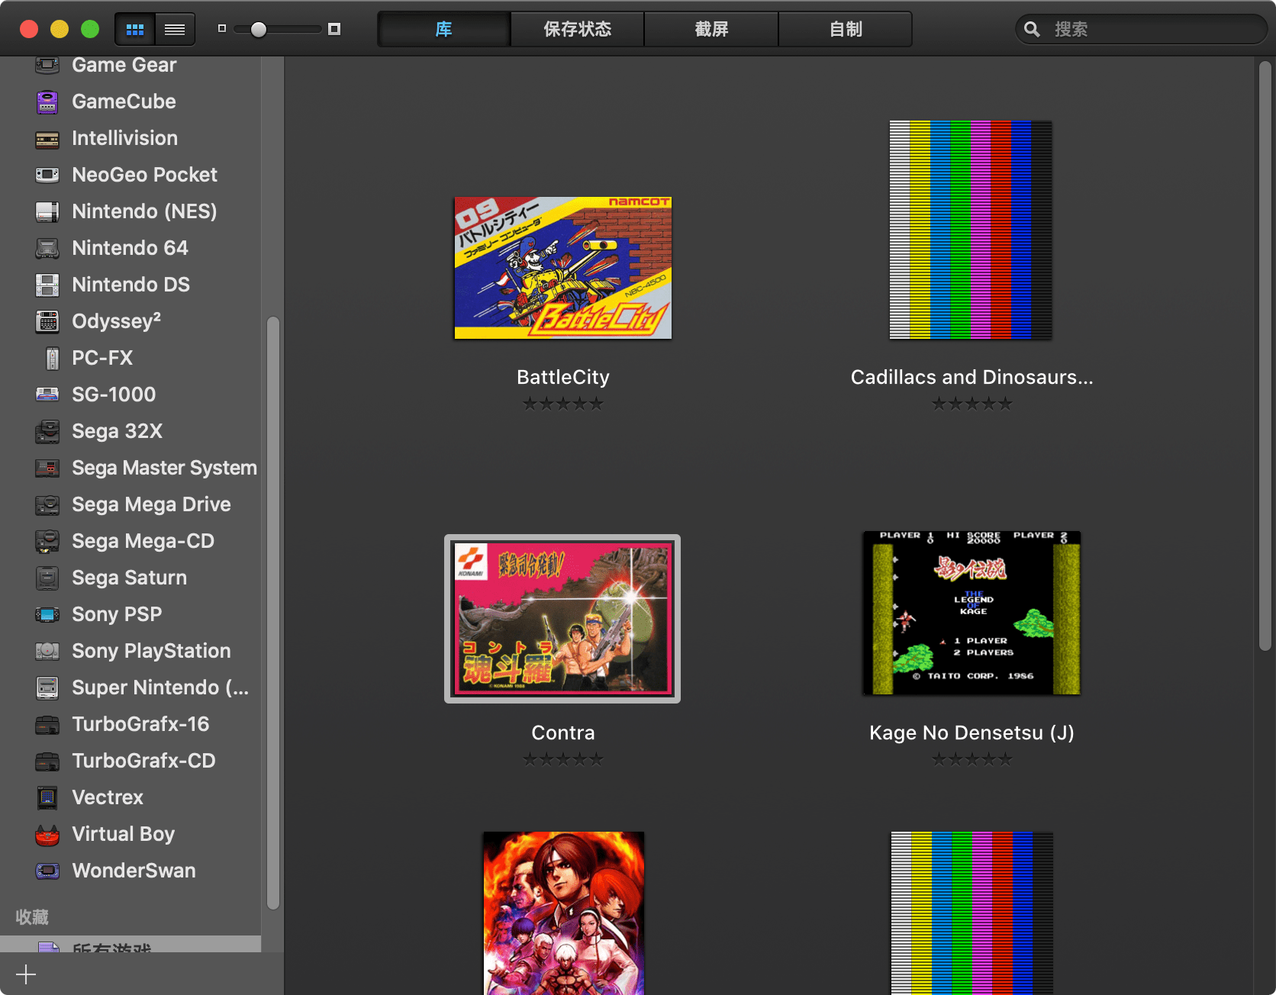The width and height of the screenshot is (1276, 995).
Task: Select the King of Fighters cover art
Action: (563, 913)
